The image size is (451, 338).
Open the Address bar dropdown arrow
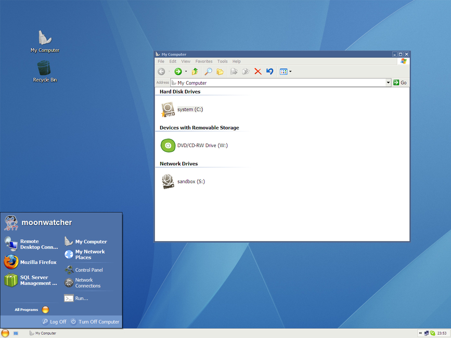pos(388,83)
